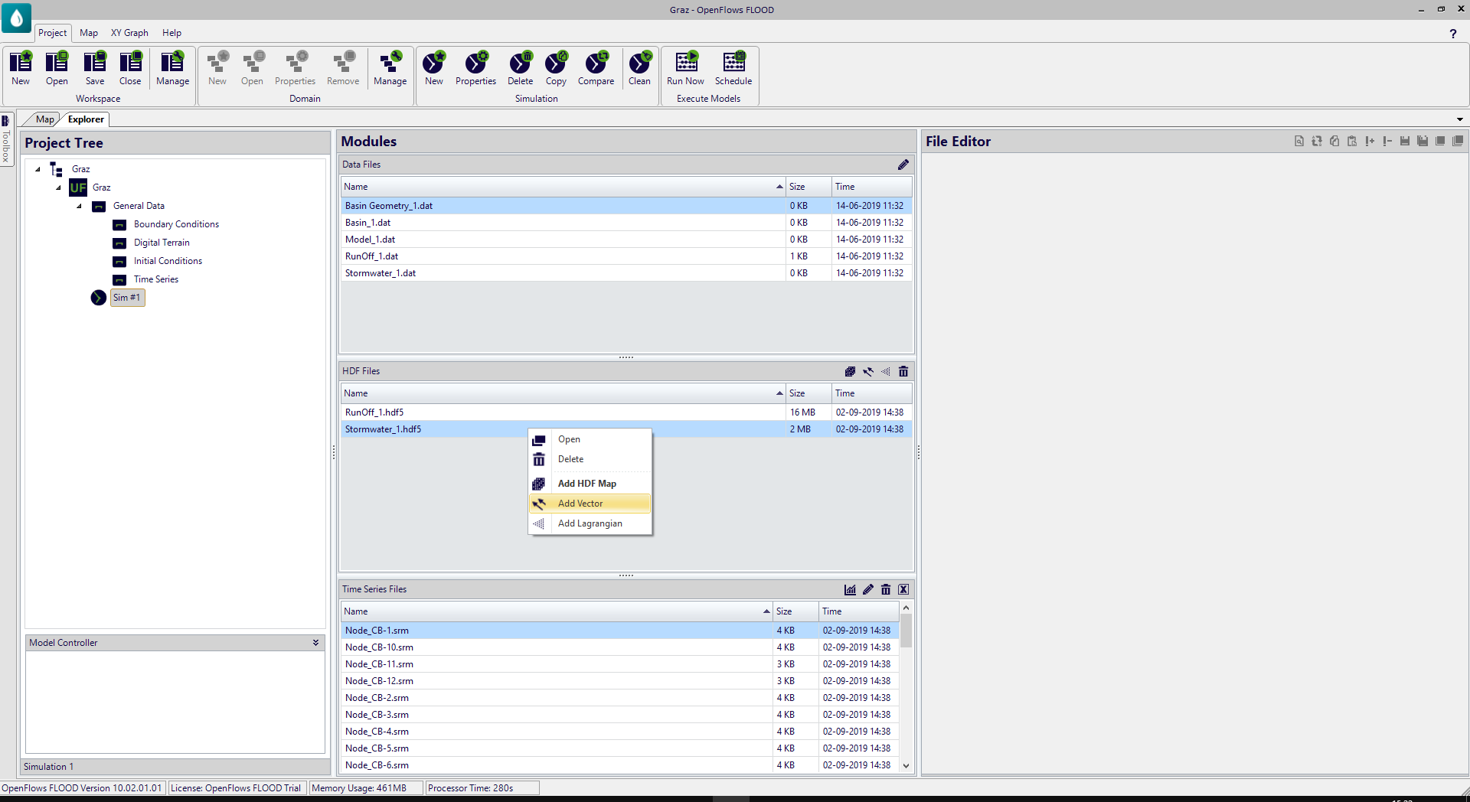
Task: Choose Delete in the context menu
Action: pyautogui.click(x=590, y=459)
